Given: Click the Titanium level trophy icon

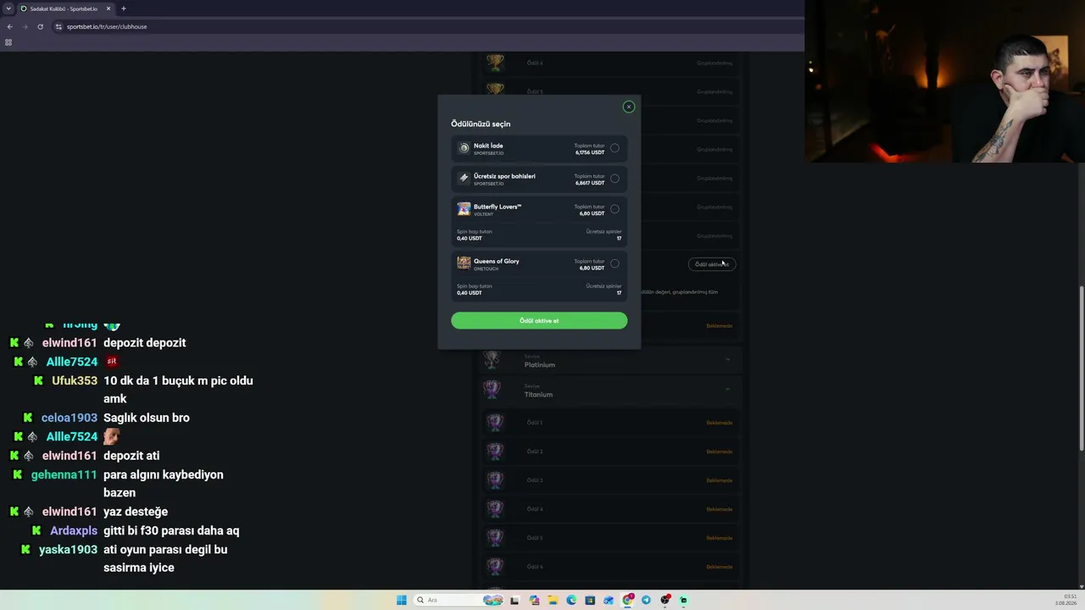Looking at the screenshot, I should pyautogui.click(x=492, y=390).
